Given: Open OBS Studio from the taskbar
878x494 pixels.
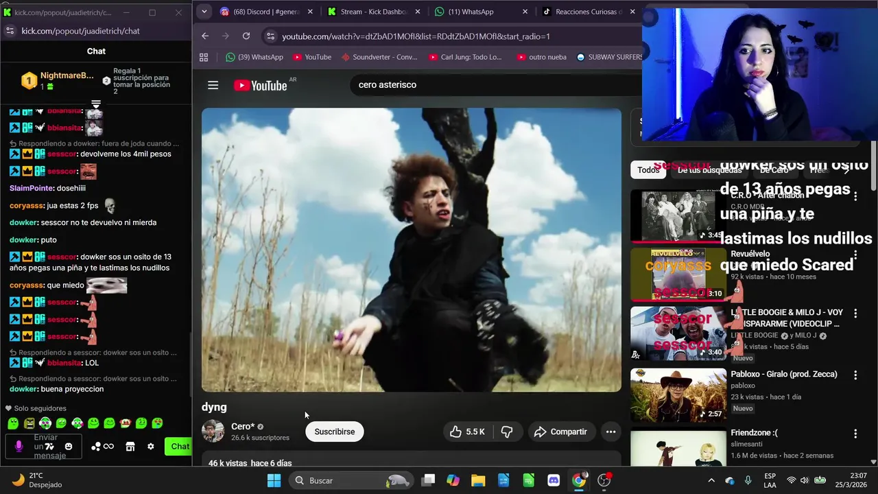Looking at the screenshot, I should [604, 480].
